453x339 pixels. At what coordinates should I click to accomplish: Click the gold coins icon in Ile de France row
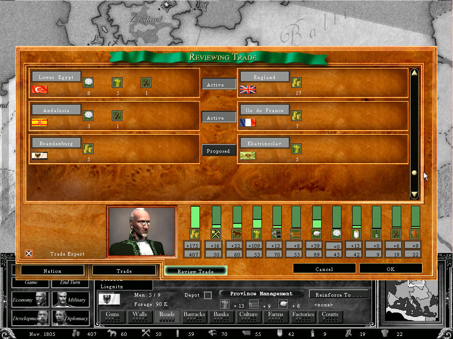[296, 116]
